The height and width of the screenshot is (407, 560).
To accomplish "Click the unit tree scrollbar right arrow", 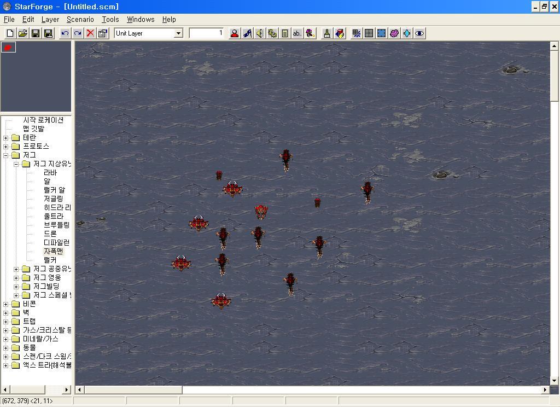I will coord(67,389).
